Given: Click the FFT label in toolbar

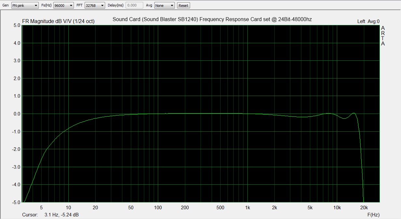Looking at the screenshot, I should [79, 5].
